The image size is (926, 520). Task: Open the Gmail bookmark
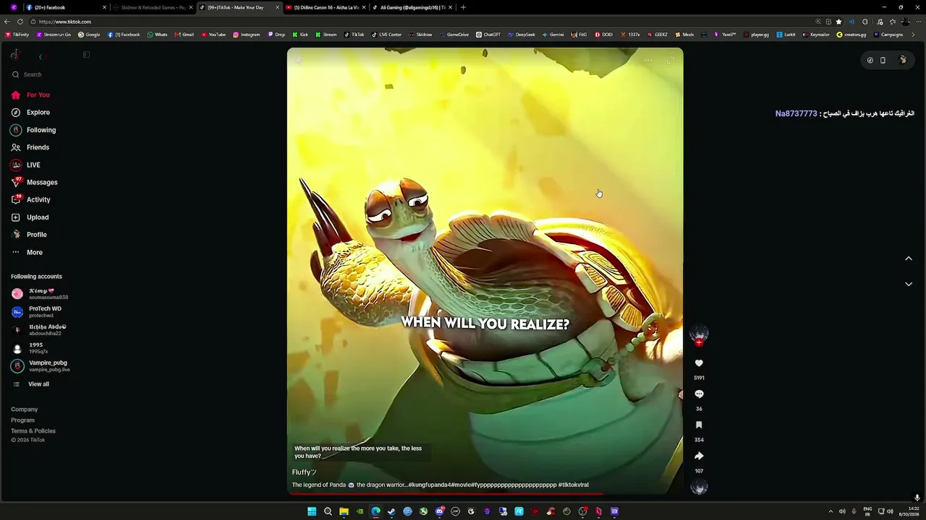point(184,35)
